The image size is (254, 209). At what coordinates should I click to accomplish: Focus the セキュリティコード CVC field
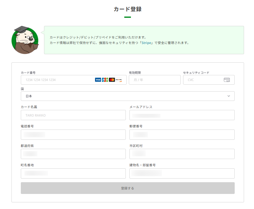(209, 80)
